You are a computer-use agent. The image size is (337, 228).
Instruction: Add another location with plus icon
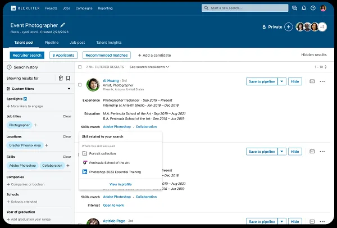(x=46, y=145)
